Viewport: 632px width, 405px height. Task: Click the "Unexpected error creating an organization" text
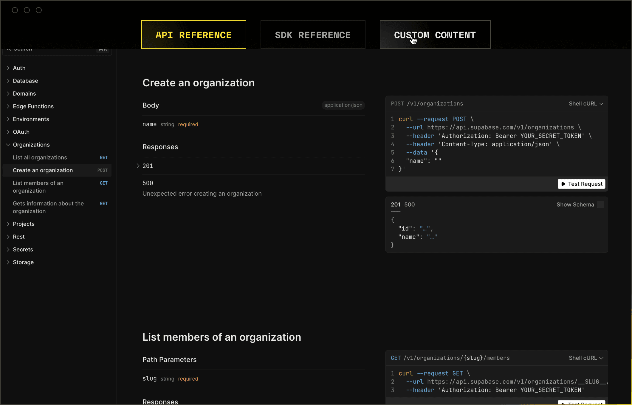(x=202, y=194)
